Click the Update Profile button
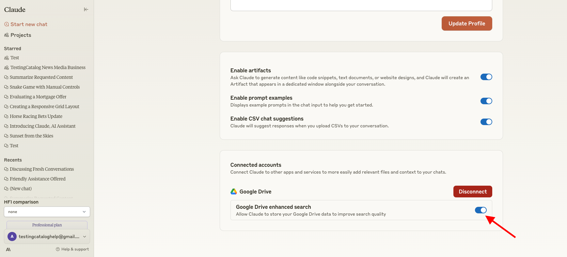The width and height of the screenshot is (567, 257). [466, 23]
